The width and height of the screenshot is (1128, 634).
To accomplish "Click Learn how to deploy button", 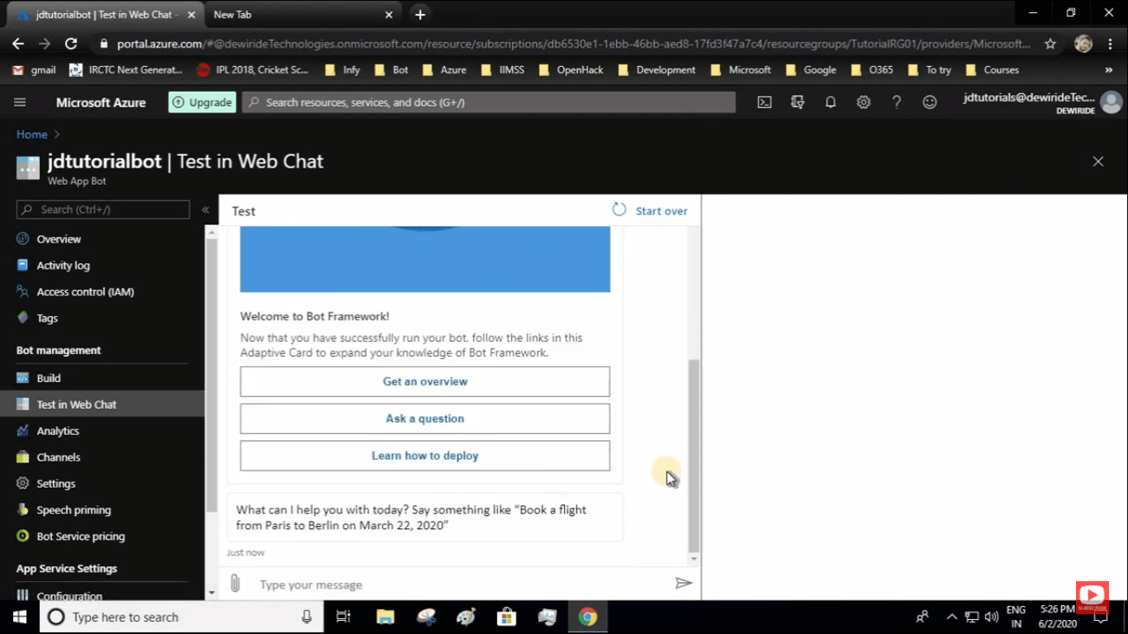I will point(425,456).
